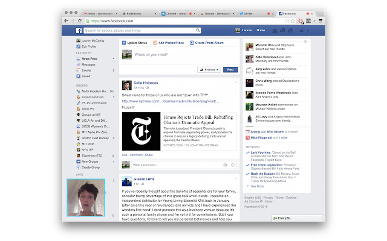Click the Facebook logo in blue bar
This screenshot has height=241, width=387.
click(x=79, y=30)
